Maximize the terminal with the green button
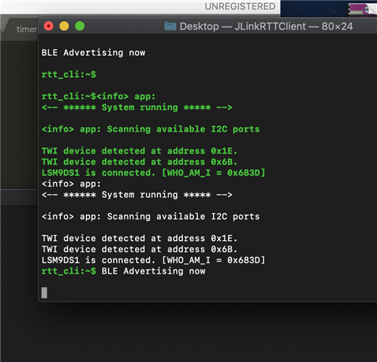Image resolution: width=377 pixels, height=362 pixels. pyautogui.click(x=80, y=26)
